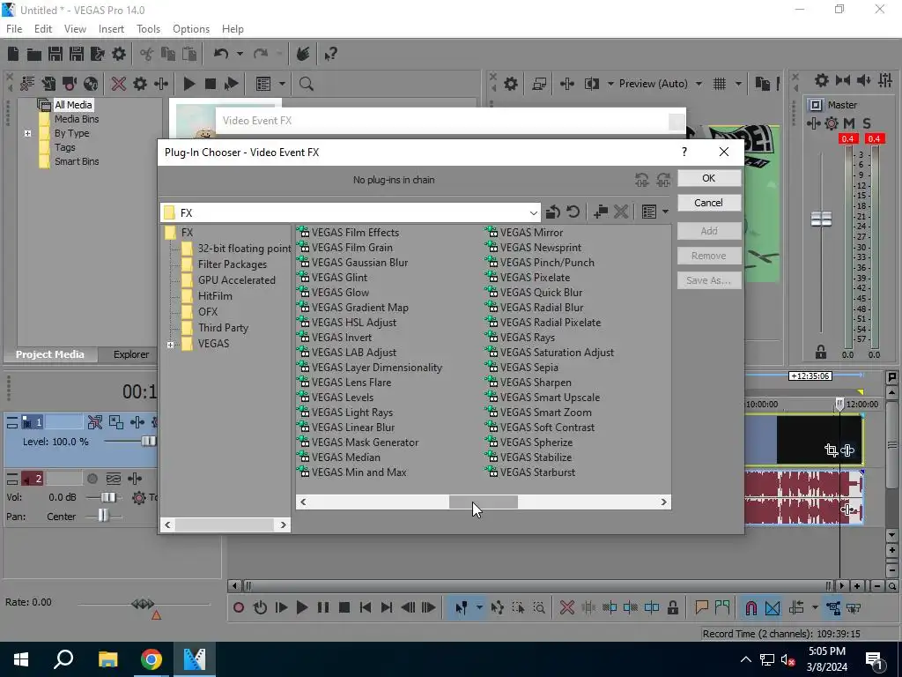Expand By Type in Project Media tree

[x=27, y=133]
